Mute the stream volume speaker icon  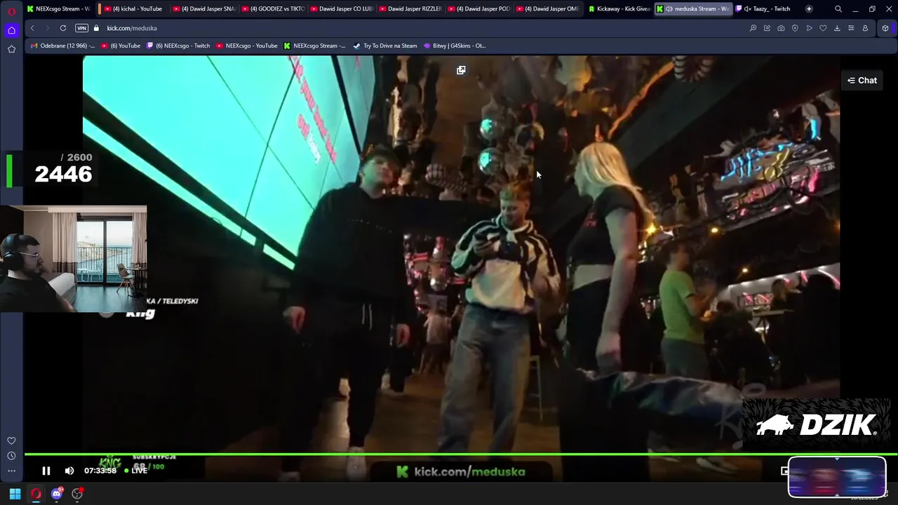69,471
